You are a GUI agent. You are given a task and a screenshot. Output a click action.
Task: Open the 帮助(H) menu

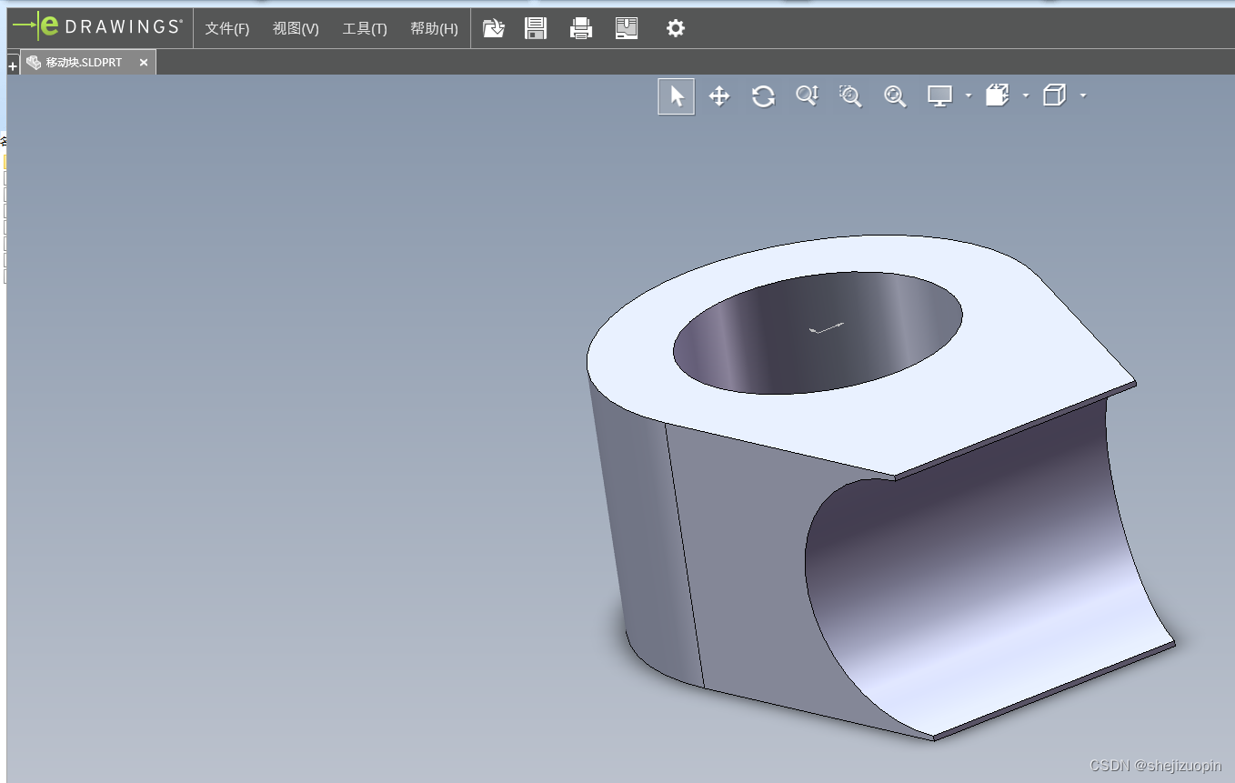[434, 29]
